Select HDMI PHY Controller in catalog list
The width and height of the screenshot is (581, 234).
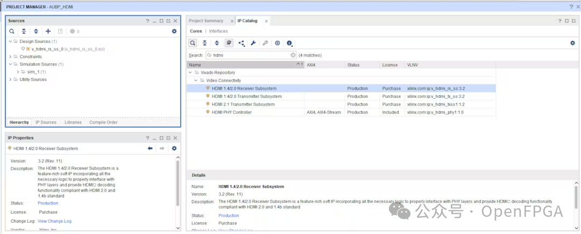(x=231, y=112)
